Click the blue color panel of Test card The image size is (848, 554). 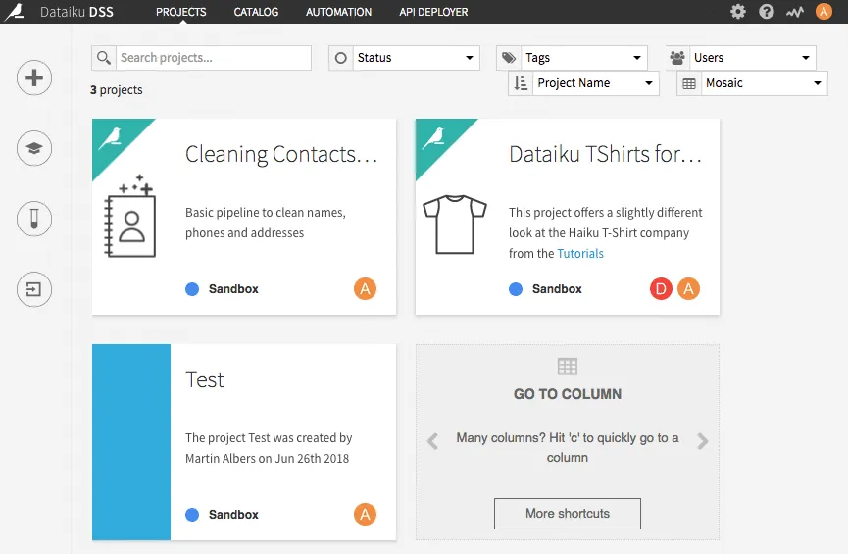click(131, 442)
